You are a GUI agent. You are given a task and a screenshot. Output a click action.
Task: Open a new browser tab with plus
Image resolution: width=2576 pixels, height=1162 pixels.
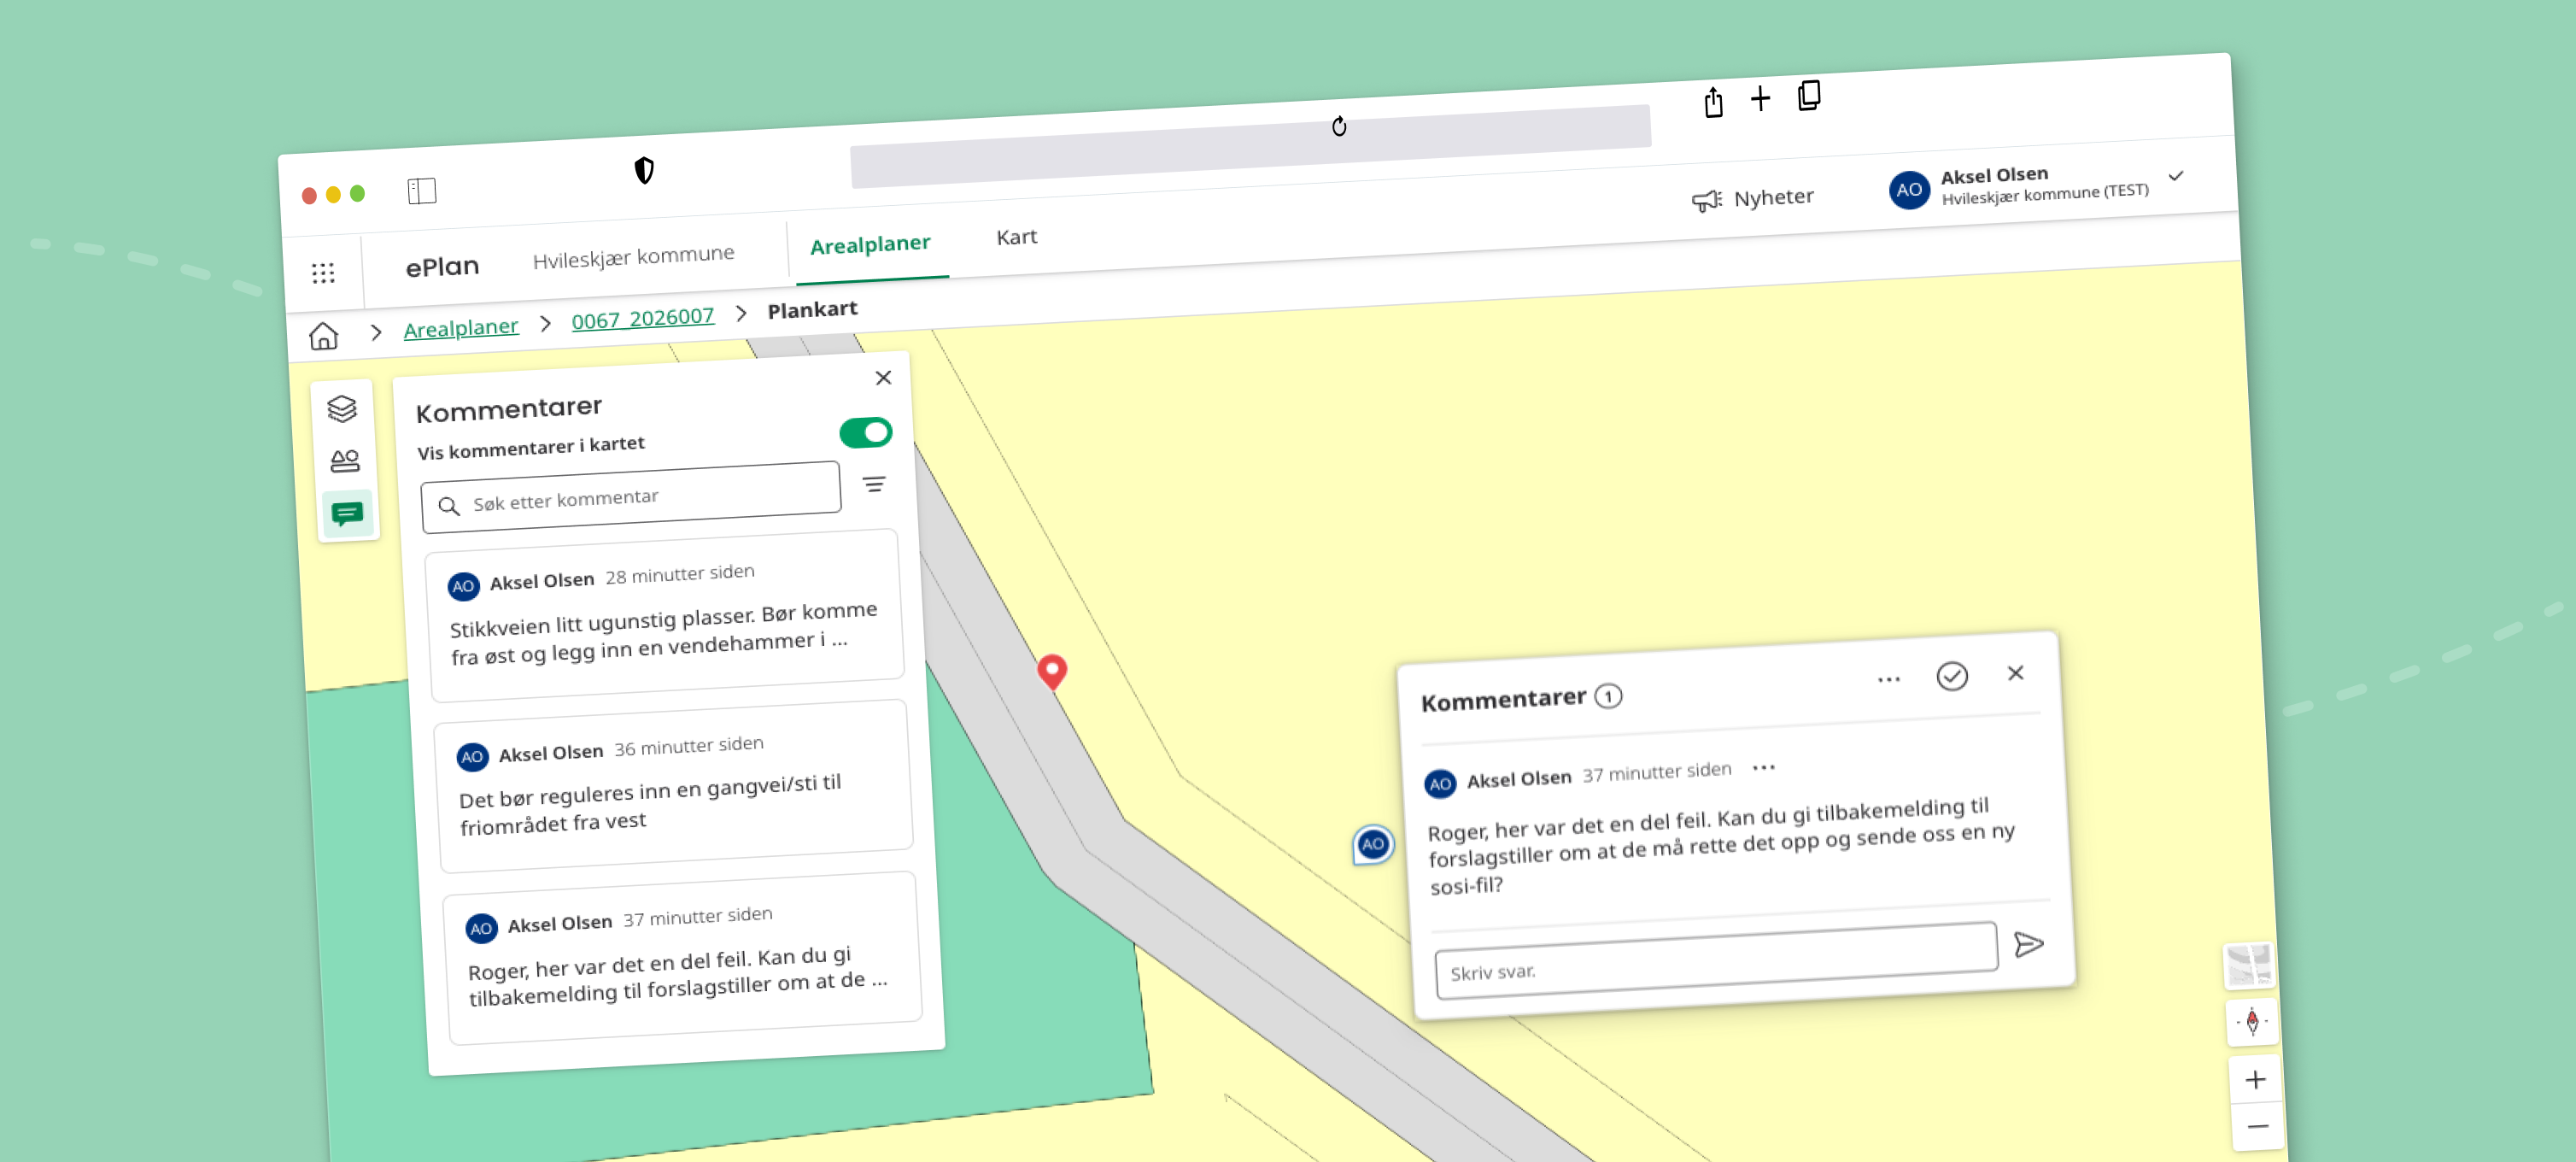click(x=1760, y=99)
